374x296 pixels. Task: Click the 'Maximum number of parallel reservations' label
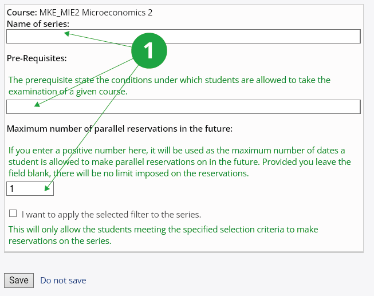pos(120,129)
